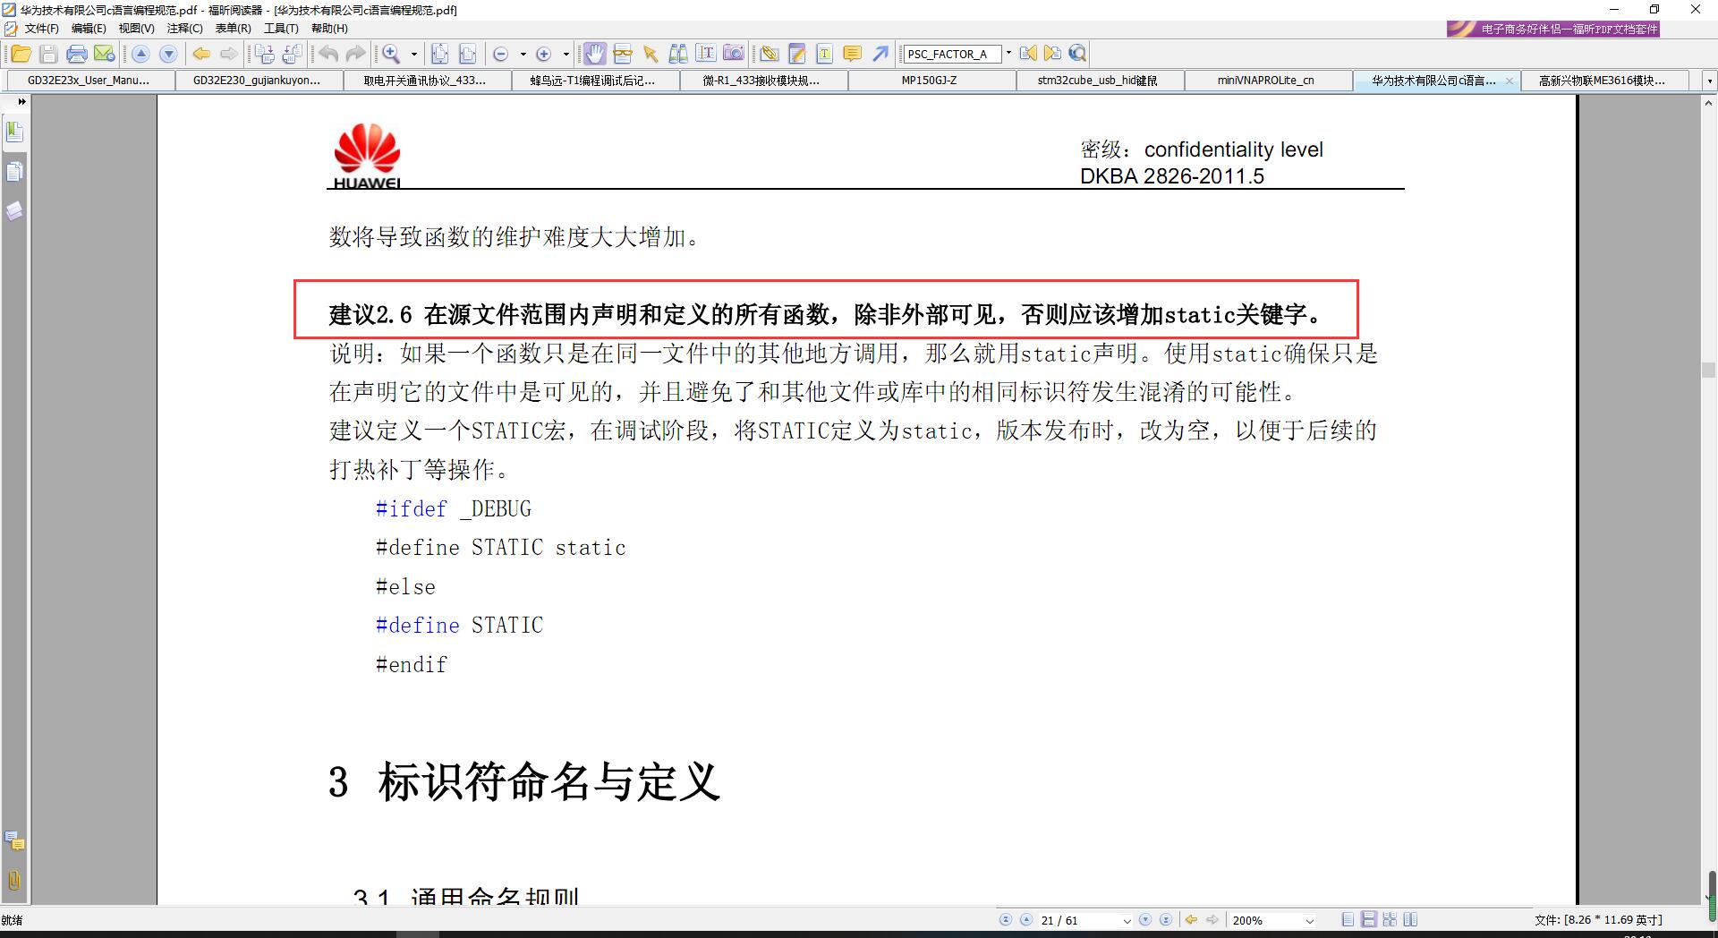Attach a file with the paperclip tool

coord(770,54)
